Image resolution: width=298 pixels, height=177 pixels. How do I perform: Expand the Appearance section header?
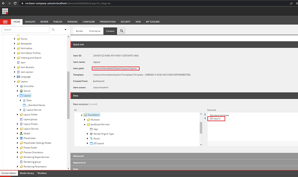pos(184,163)
